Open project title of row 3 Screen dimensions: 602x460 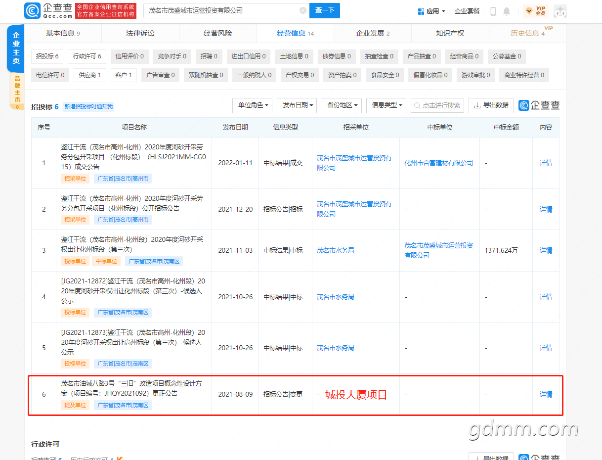[132, 244]
